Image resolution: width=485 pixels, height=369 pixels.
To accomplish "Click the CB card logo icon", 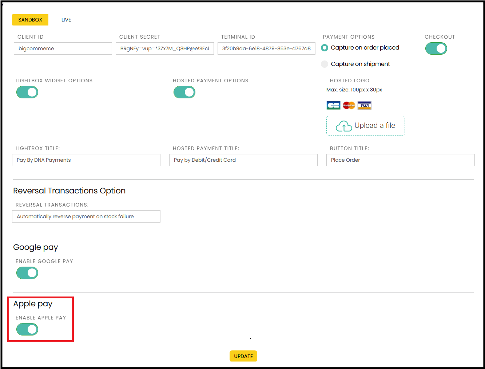I will pyautogui.click(x=333, y=106).
